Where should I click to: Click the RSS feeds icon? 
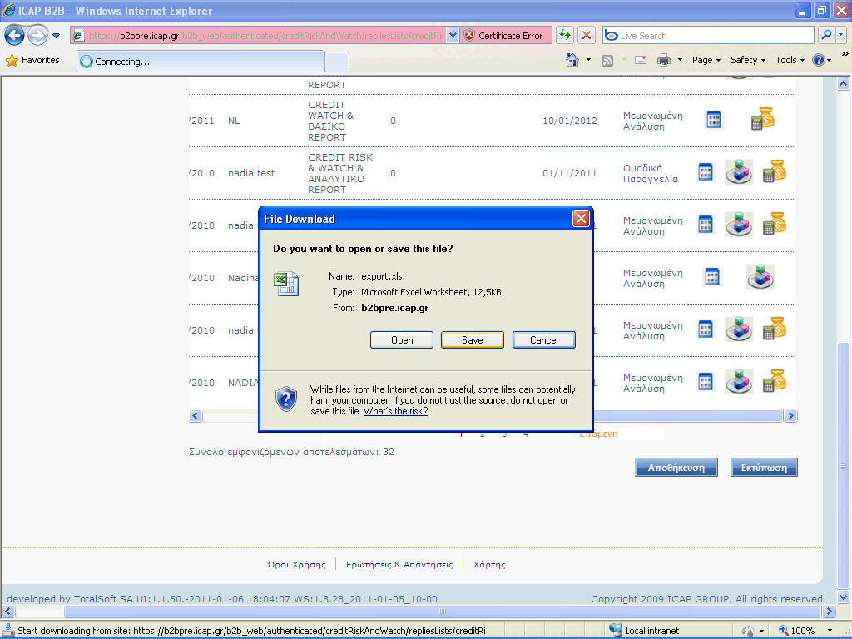point(607,60)
